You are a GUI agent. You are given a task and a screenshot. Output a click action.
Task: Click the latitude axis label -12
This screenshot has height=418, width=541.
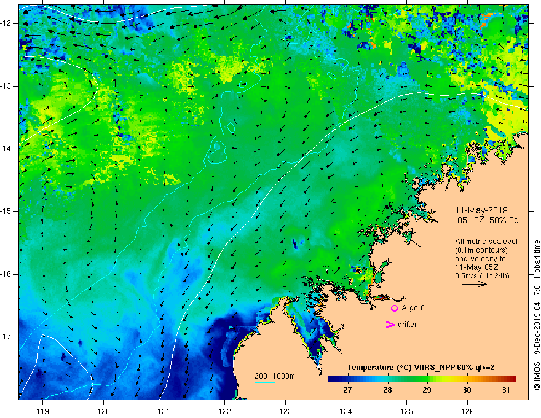pos(7,23)
